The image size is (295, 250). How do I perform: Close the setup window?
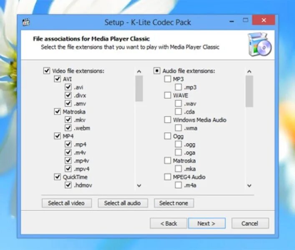pyautogui.click(x=264, y=20)
